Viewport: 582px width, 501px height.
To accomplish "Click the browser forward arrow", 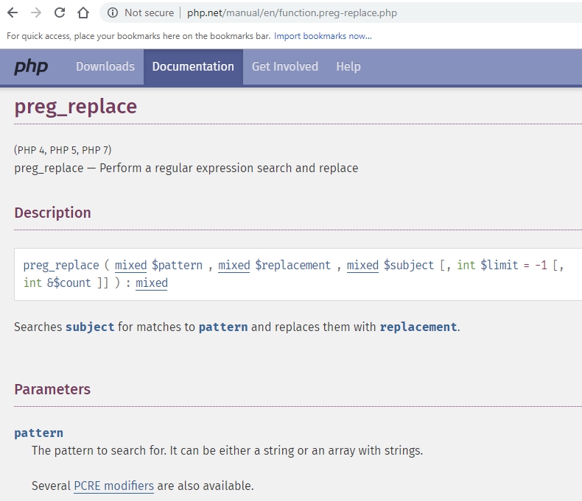I will click(x=36, y=13).
